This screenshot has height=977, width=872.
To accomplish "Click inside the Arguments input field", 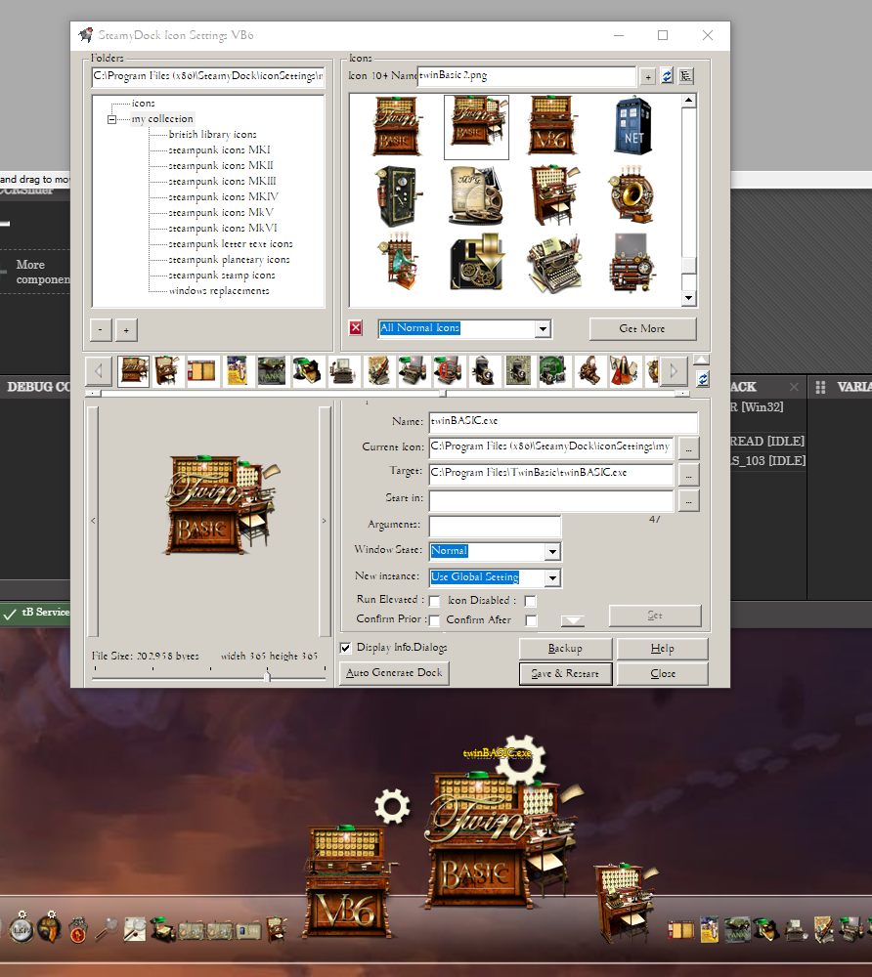I will pos(495,526).
